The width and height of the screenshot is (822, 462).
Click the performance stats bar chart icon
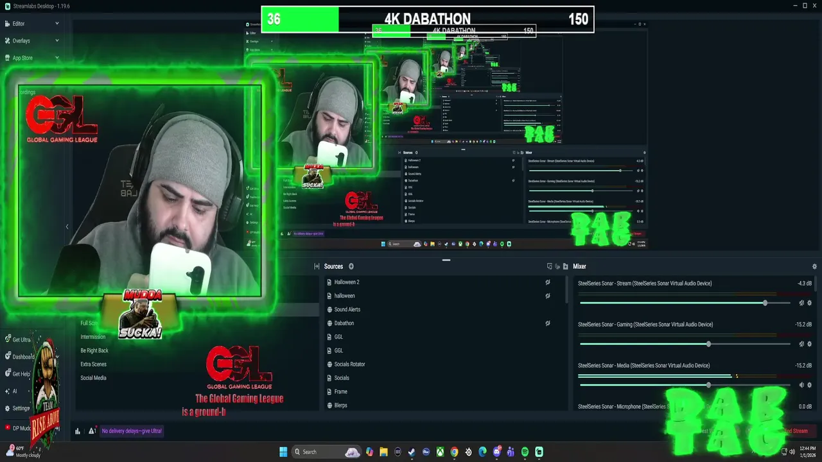[x=78, y=431]
